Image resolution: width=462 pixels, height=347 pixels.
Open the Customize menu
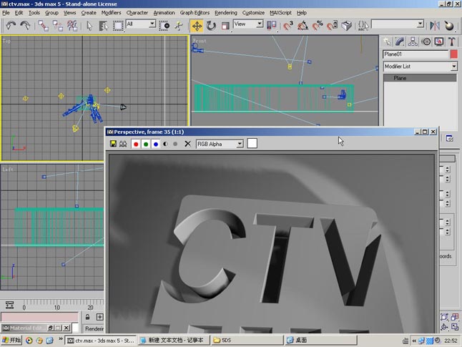253,13
